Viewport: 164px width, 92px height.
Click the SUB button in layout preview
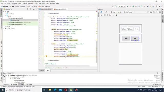135,38
